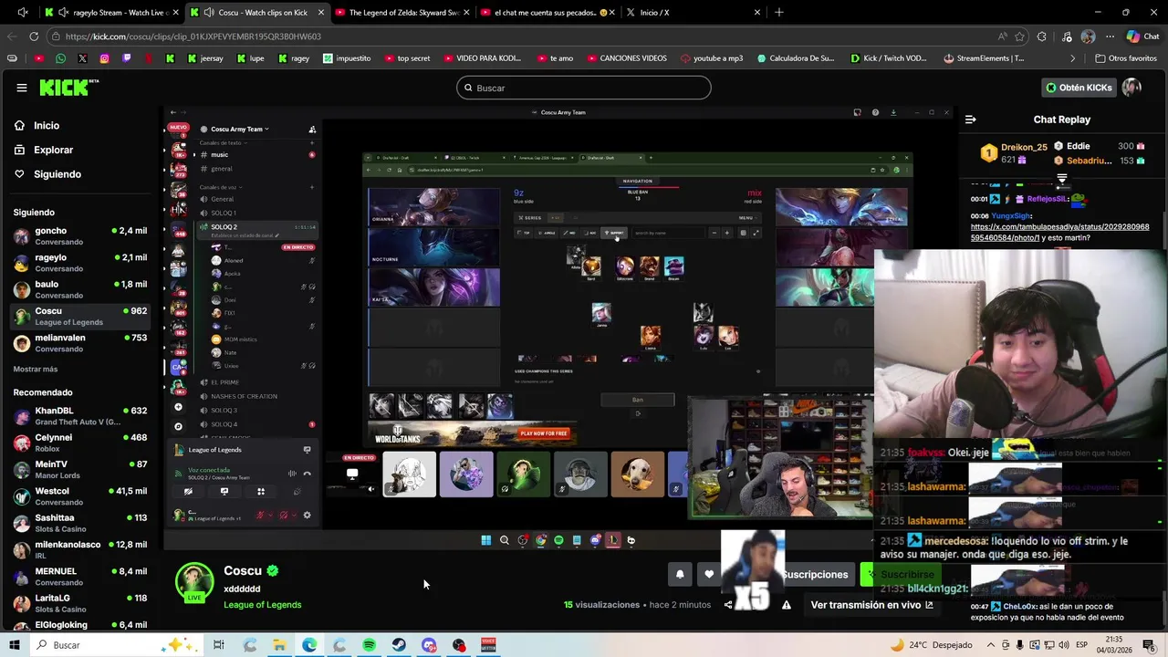1168x657 pixels.
Task: Click Ver transmisión en vivo
Action: pyautogui.click(x=871, y=605)
